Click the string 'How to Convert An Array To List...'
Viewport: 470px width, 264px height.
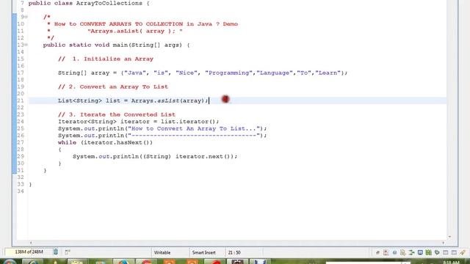point(194,129)
